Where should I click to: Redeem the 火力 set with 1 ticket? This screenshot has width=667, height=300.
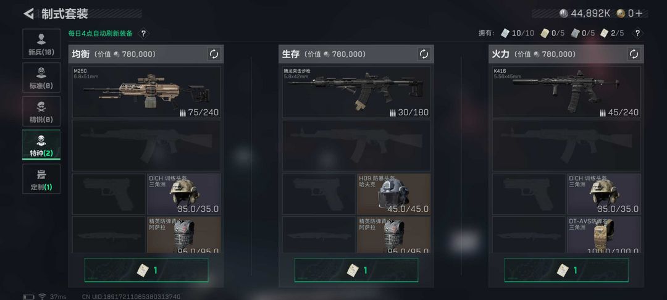(566, 270)
